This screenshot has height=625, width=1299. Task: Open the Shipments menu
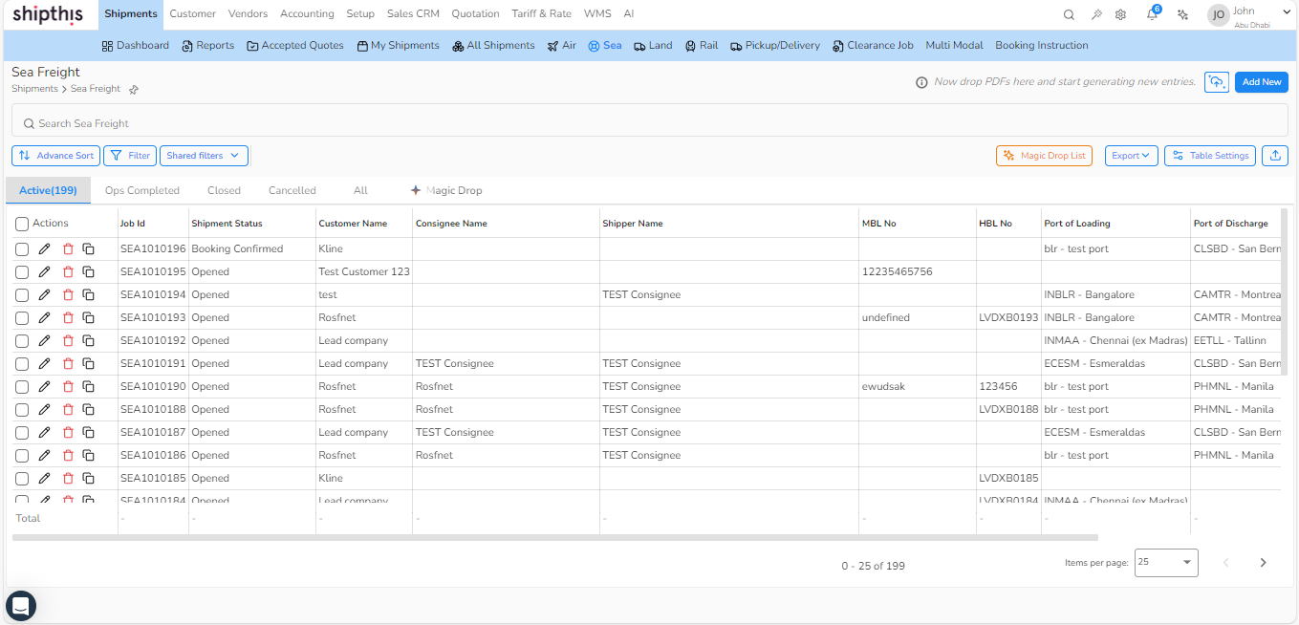[x=130, y=13]
